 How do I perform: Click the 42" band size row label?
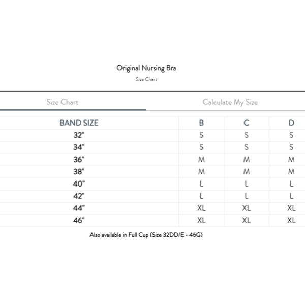click(79, 196)
